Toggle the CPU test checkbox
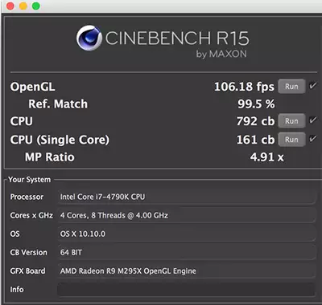This screenshot has width=322, height=305. pos(313,120)
